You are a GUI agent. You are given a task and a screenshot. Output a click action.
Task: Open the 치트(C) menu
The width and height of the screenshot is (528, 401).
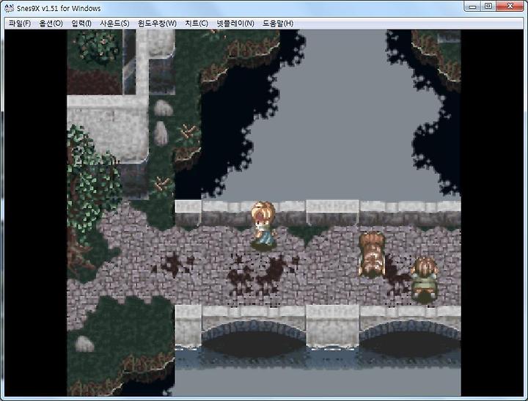coord(197,23)
